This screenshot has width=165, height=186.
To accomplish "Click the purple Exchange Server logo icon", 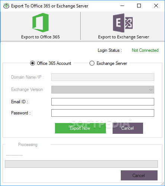I will 123,23.
